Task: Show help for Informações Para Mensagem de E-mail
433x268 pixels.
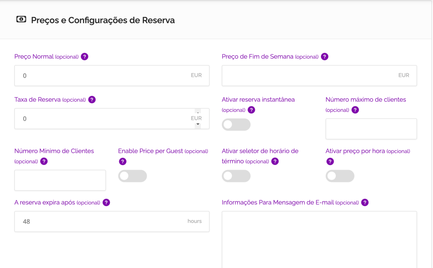Action: tap(365, 202)
